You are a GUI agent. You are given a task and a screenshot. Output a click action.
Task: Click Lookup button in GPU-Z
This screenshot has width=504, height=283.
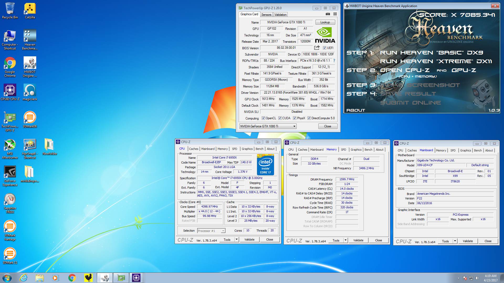325,22
